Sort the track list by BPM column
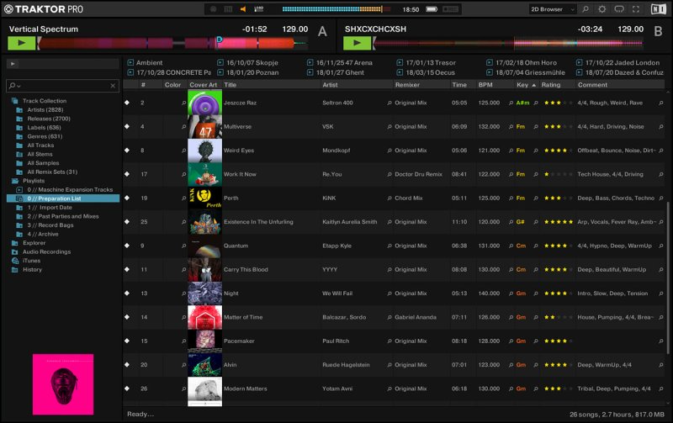673x423 pixels. 485,85
